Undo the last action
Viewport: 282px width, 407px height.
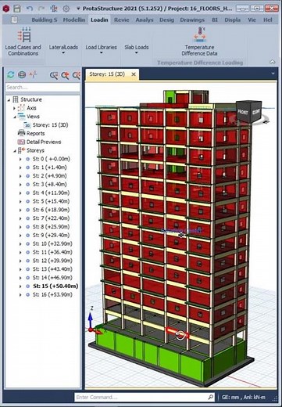pos(30,9)
